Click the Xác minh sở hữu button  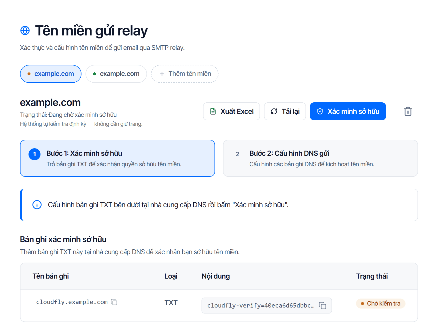click(x=348, y=111)
